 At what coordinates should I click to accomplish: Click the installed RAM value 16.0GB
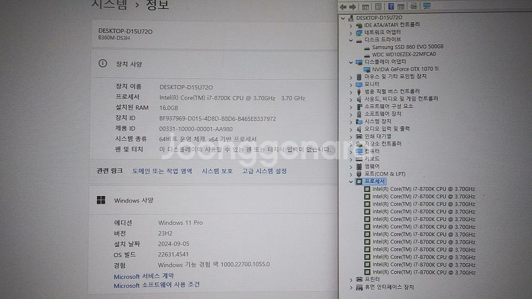(x=168, y=108)
